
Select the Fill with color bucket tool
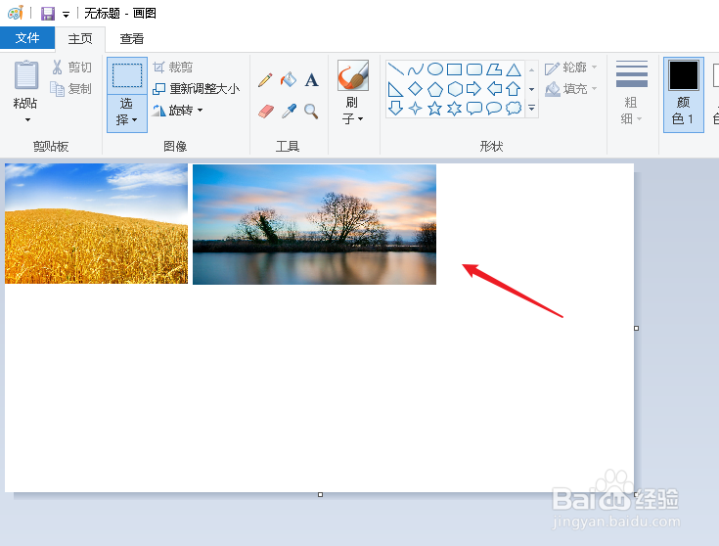click(x=289, y=80)
